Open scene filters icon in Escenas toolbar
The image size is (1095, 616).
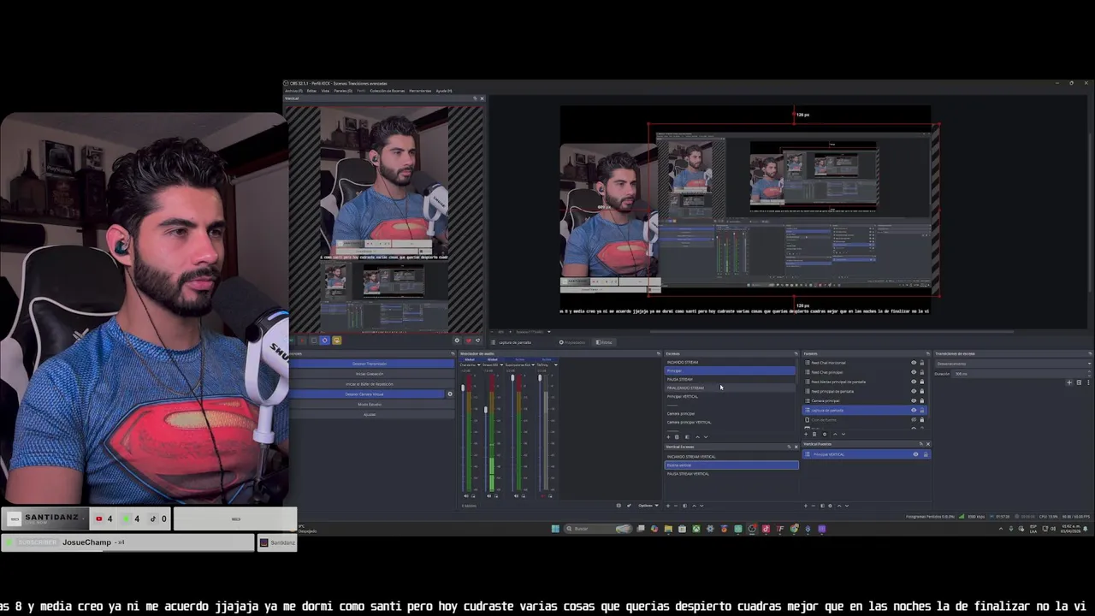click(x=687, y=437)
